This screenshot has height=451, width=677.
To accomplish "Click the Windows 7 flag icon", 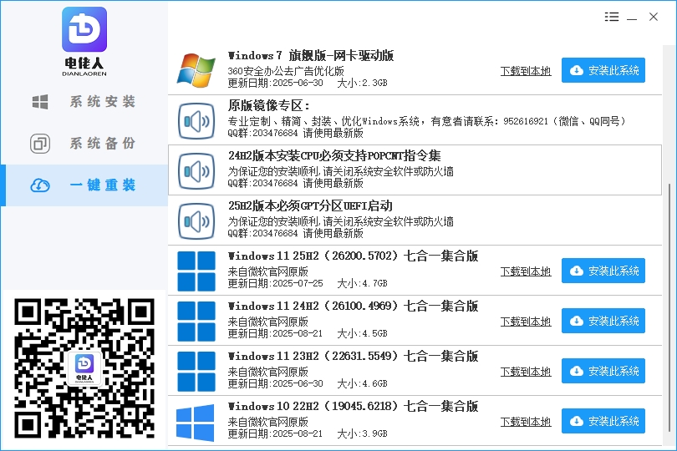I will (196, 70).
